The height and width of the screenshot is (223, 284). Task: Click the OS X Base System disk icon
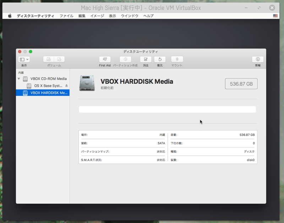(29, 86)
